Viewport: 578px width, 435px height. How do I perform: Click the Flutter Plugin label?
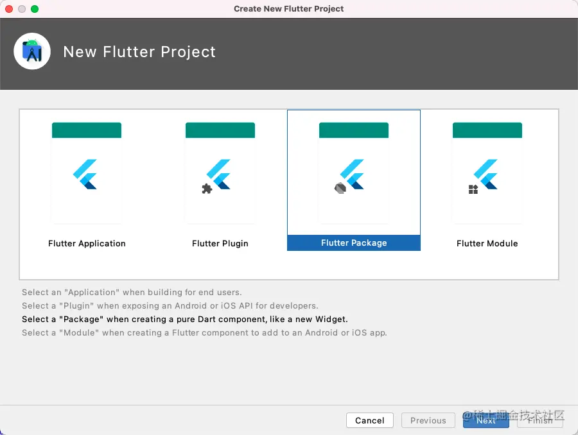(220, 243)
